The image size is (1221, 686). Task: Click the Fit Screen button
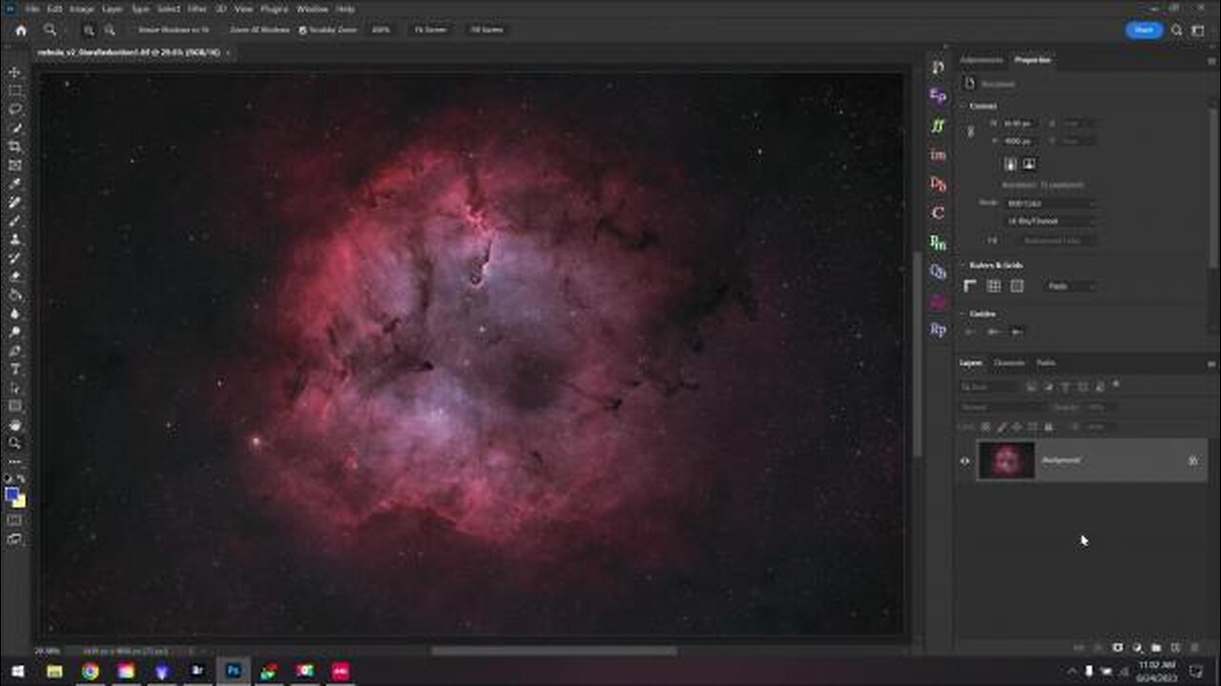[x=429, y=30]
